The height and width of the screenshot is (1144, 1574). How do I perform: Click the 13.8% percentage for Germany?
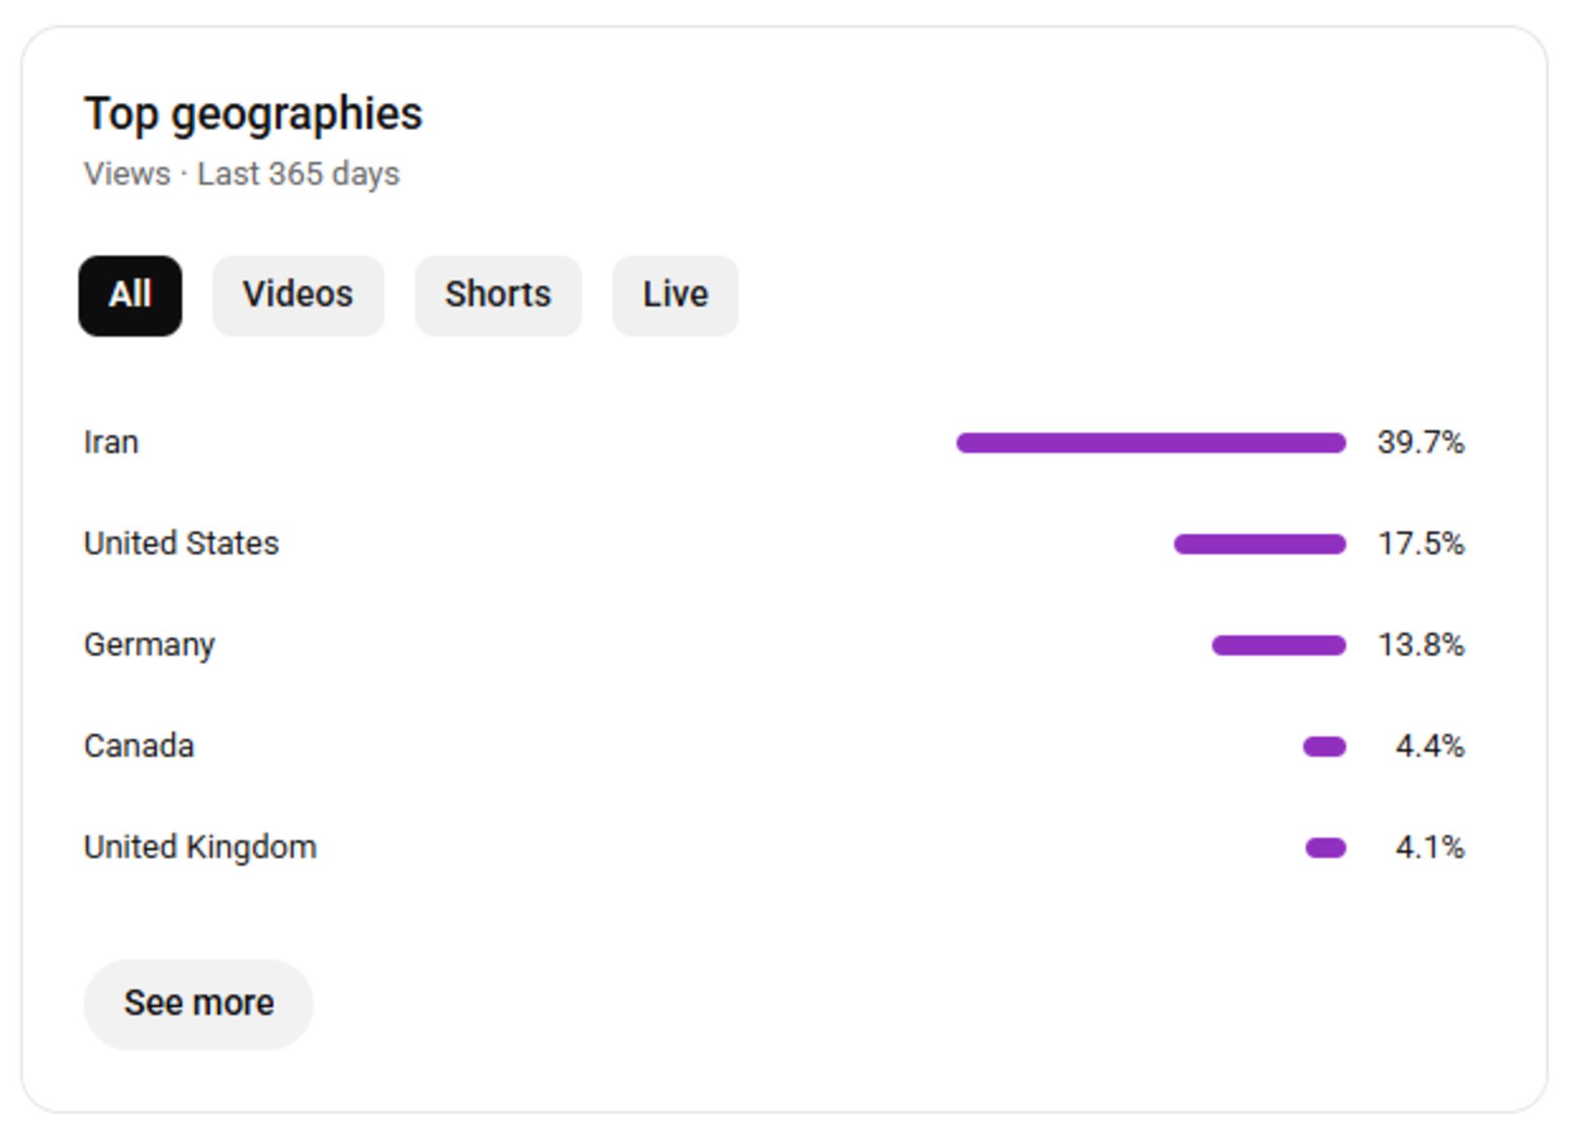[1420, 645]
